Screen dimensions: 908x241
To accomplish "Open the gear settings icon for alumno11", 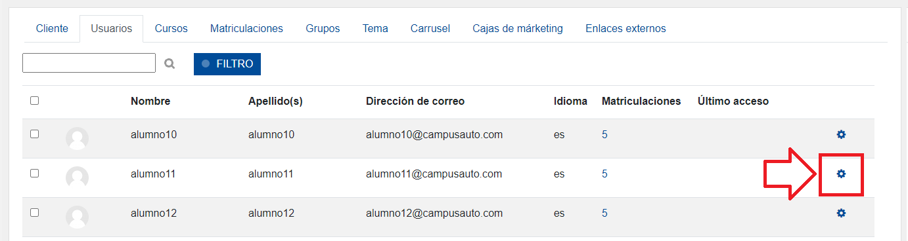I will point(841,174).
